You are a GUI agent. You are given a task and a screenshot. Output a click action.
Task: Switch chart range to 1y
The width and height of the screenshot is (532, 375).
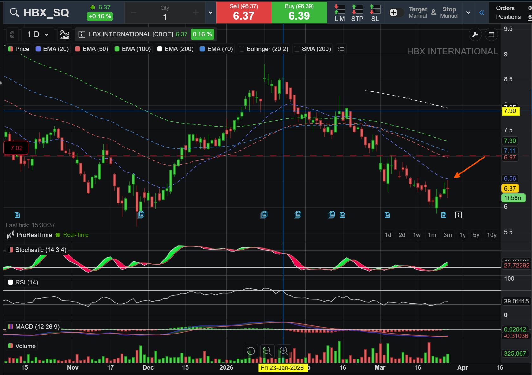(x=462, y=235)
